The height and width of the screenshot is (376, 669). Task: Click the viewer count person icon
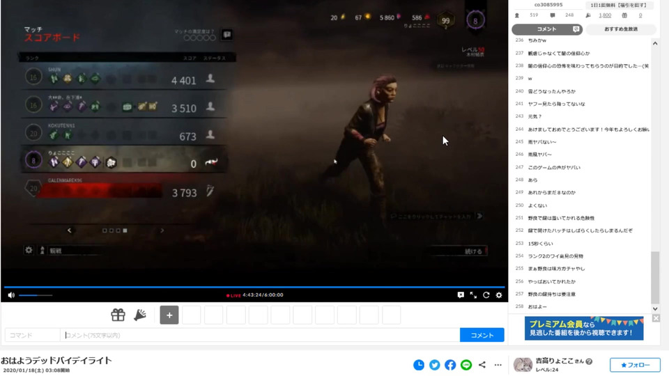(516, 15)
